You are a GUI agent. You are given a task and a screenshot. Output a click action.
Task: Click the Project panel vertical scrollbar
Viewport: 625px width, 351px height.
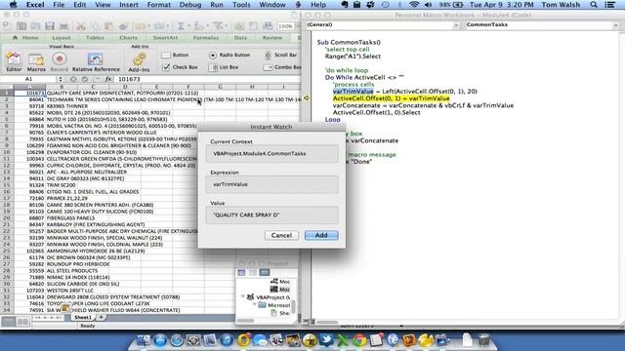point(294,306)
